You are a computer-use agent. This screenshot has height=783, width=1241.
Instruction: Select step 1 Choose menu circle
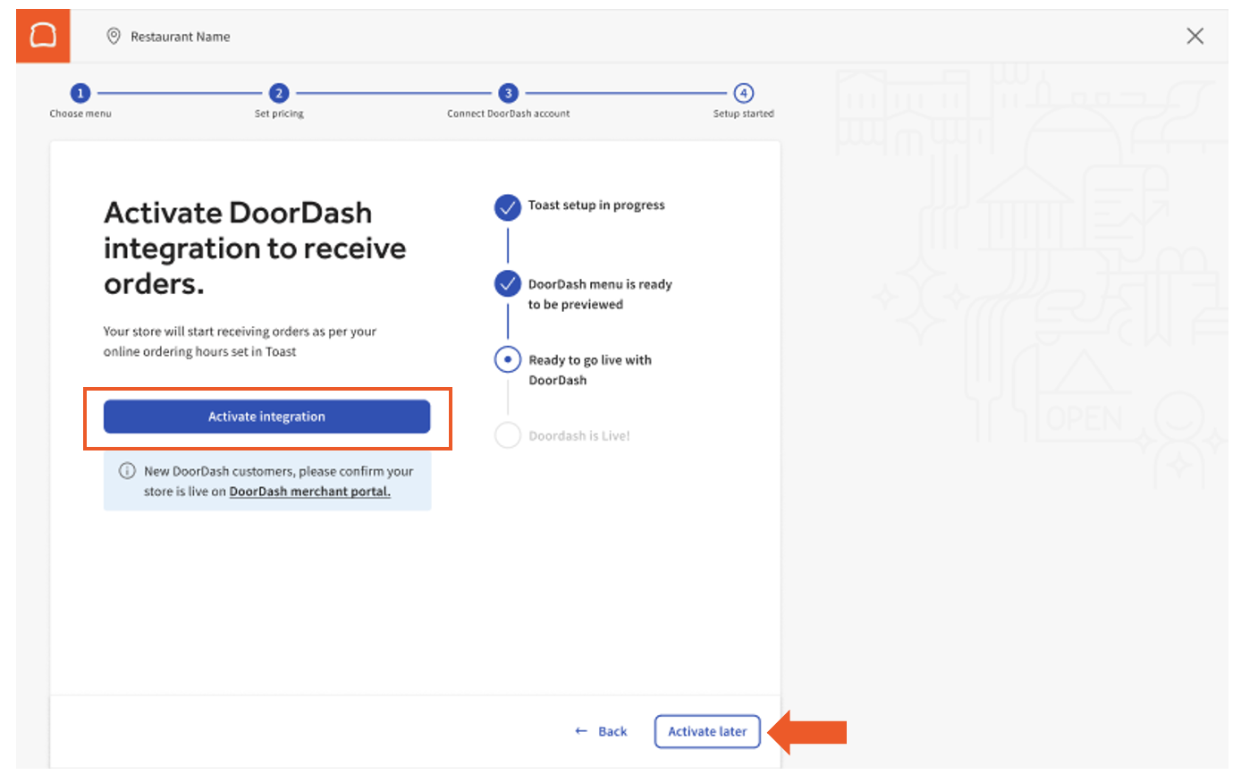(80, 93)
